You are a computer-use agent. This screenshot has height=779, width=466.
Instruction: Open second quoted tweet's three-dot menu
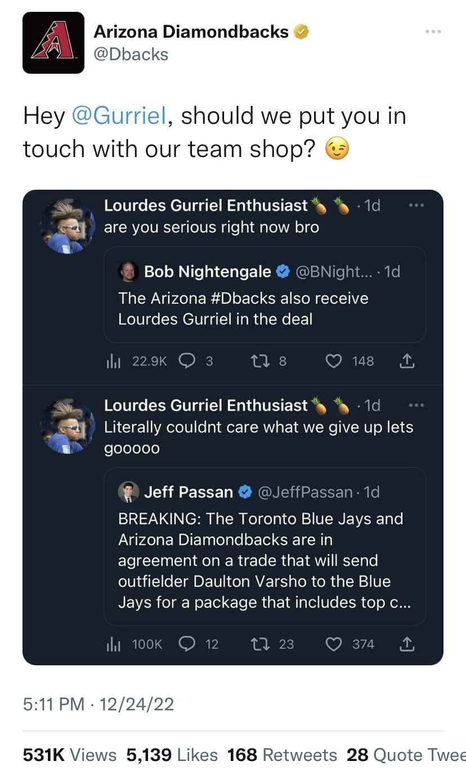tap(416, 405)
